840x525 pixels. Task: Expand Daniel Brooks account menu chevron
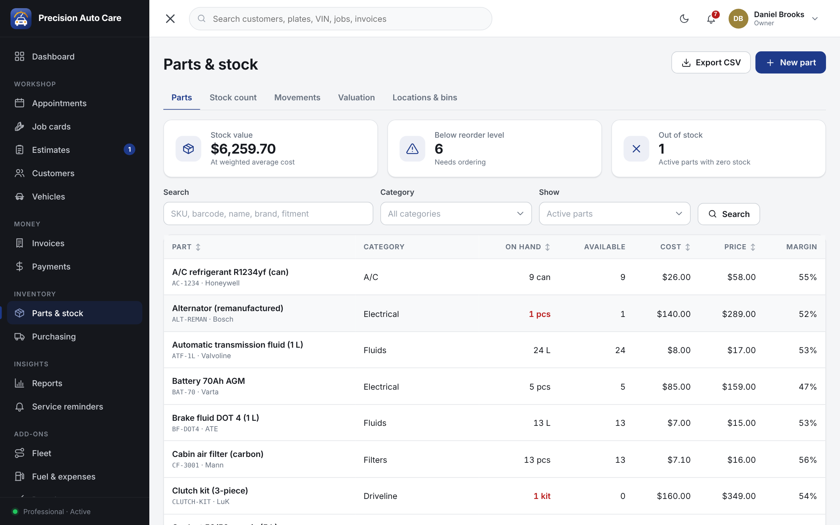point(815,19)
